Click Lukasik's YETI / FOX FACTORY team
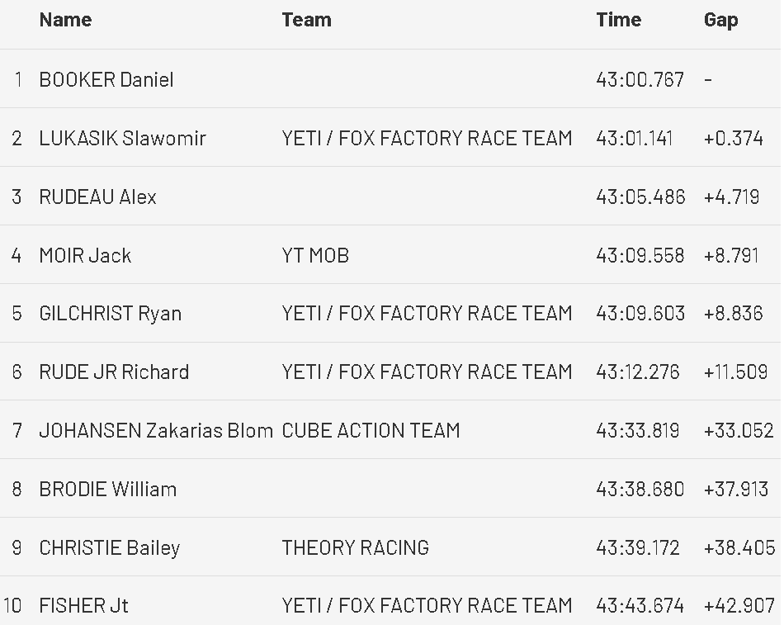 pyautogui.click(x=427, y=138)
